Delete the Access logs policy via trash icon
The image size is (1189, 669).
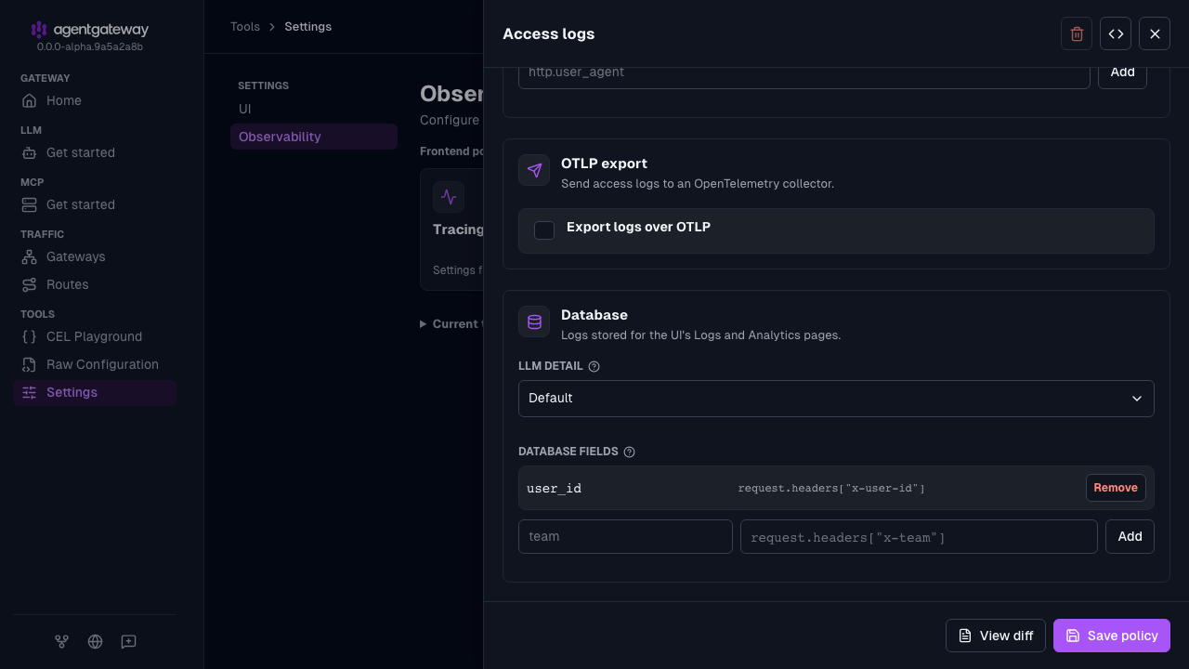pos(1077,33)
